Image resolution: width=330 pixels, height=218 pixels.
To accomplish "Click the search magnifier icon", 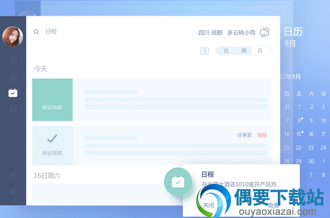I will (x=36, y=32).
